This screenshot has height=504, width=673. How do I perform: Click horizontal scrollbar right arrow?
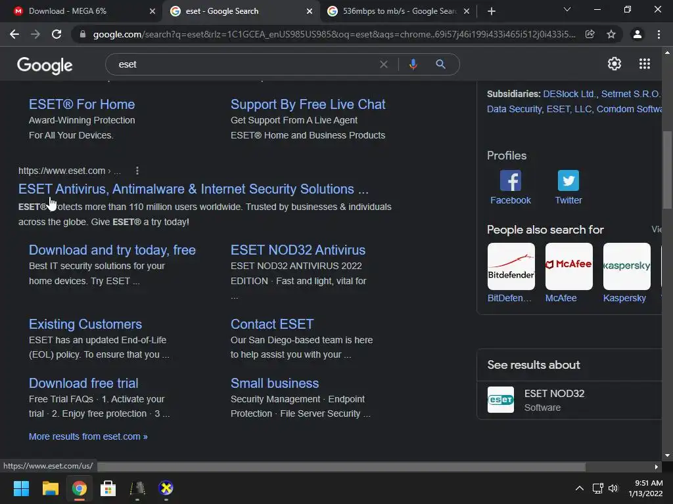657,467
